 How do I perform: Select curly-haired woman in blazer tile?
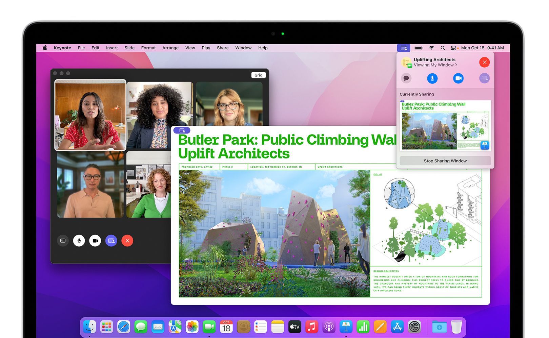[159, 115]
